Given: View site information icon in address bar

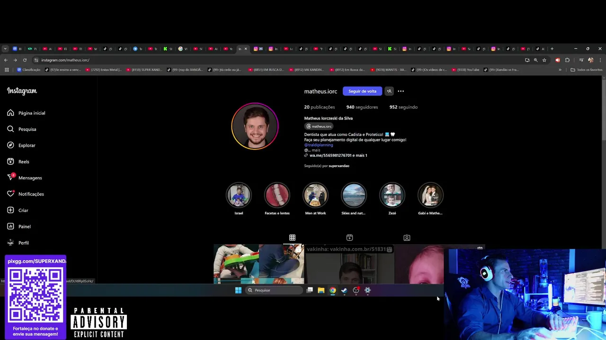Looking at the screenshot, I should 36,60.
